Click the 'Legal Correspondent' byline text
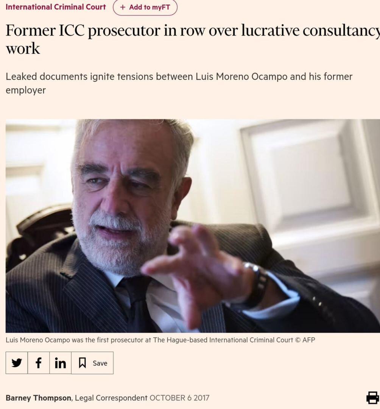This screenshot has width=380, height=409. click(x=111, y=398)
